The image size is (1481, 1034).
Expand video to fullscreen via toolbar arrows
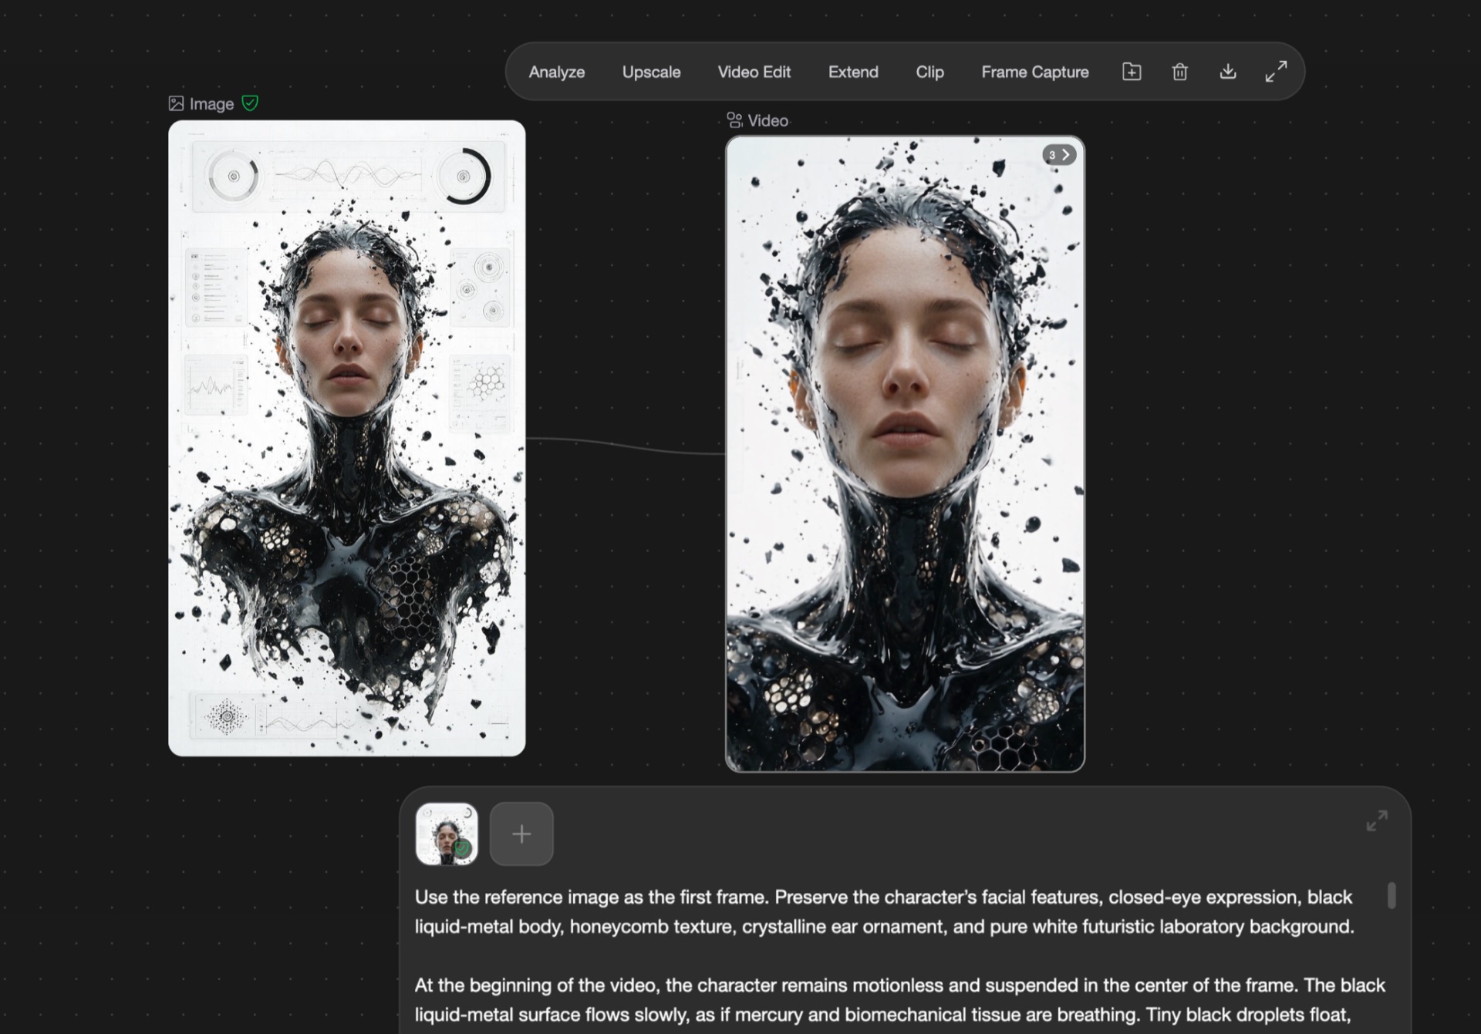1276,72
